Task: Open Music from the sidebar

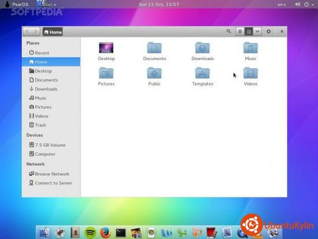Action: tap(51, 98)
